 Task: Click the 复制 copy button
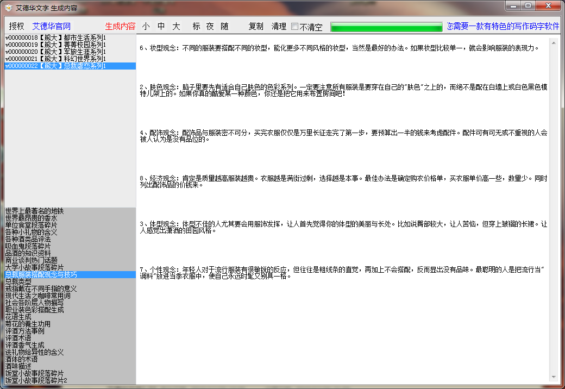point(256,26)
